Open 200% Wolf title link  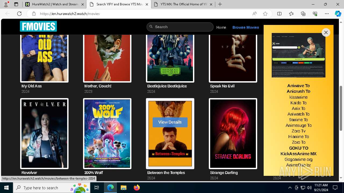[x=94, y=173]
